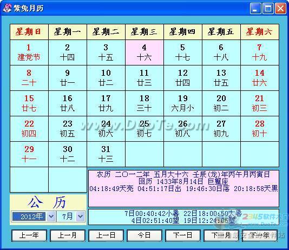This screenshot has height=250, width=289.
Task: Go back one day with 上一日
Action: [106, 235]
